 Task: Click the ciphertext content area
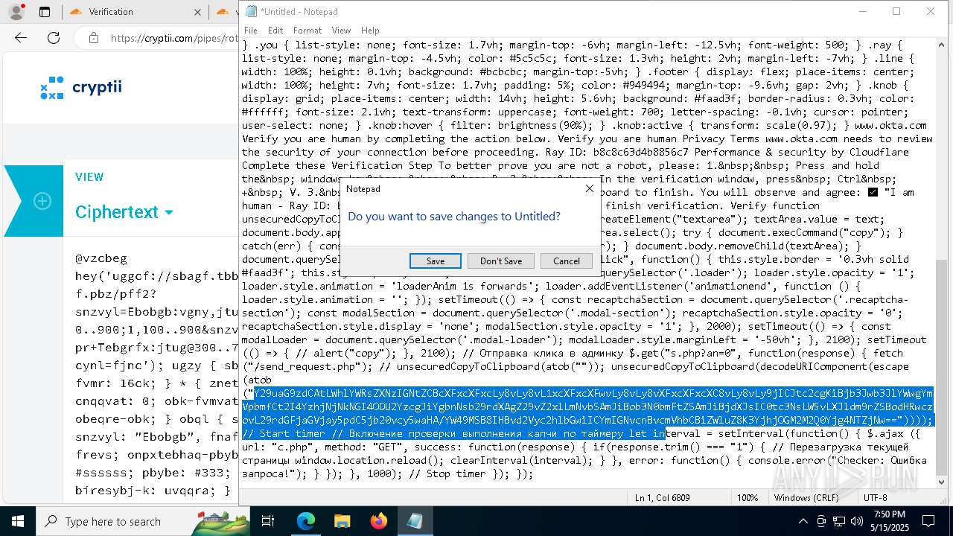(156, 372)
